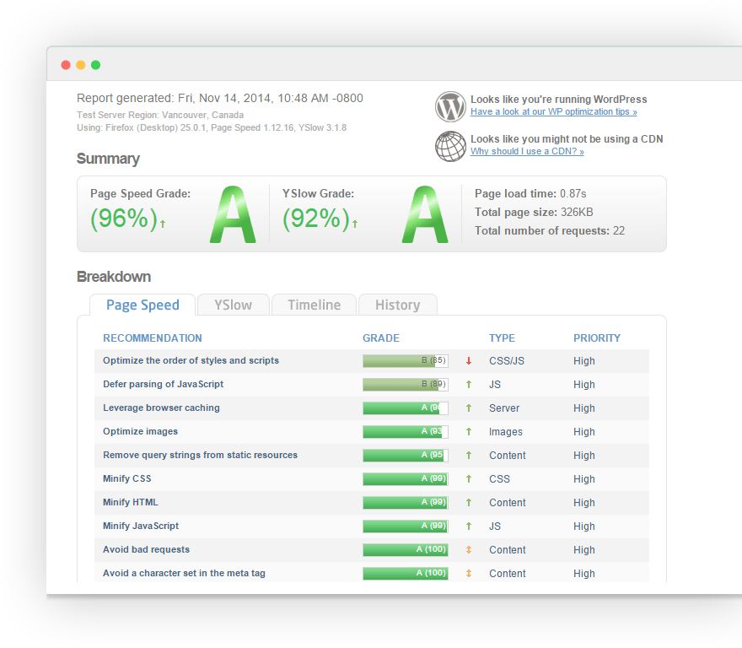Switch to the YSlow tab
Image resolution: width=742 pixels, height=648 pixels.
point(234,305)
